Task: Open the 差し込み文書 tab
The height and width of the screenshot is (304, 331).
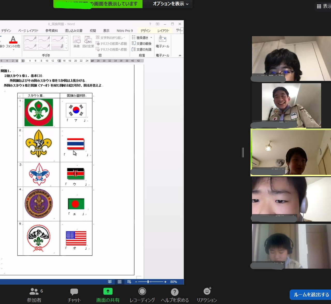Action: click(x=74, y=31)
